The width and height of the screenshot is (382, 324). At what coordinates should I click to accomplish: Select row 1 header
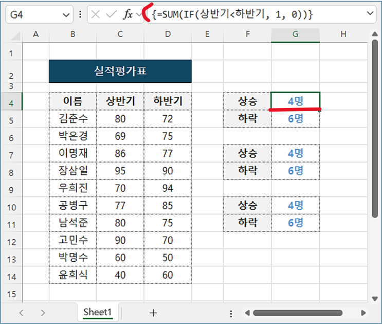pos(11,51)
